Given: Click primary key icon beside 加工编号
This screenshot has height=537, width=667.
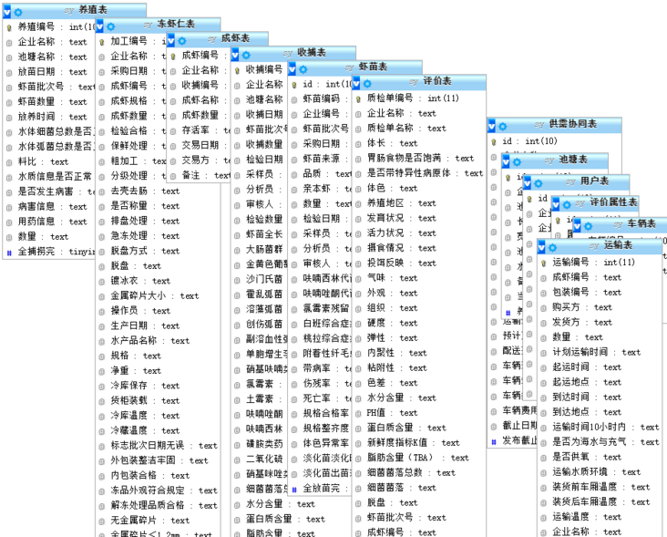Looking at the screenshot, I should coord(102,43).
